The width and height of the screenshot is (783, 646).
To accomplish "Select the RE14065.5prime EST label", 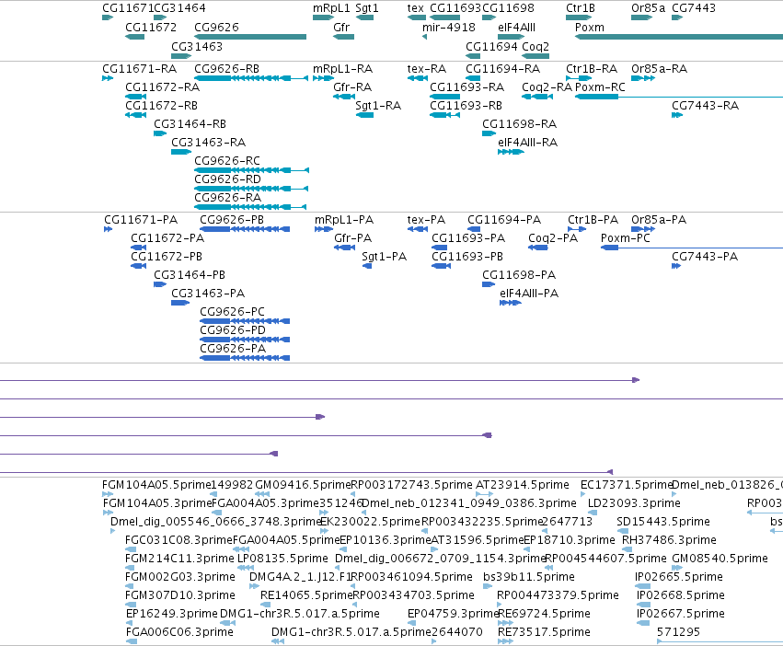I will click(306, 595).
